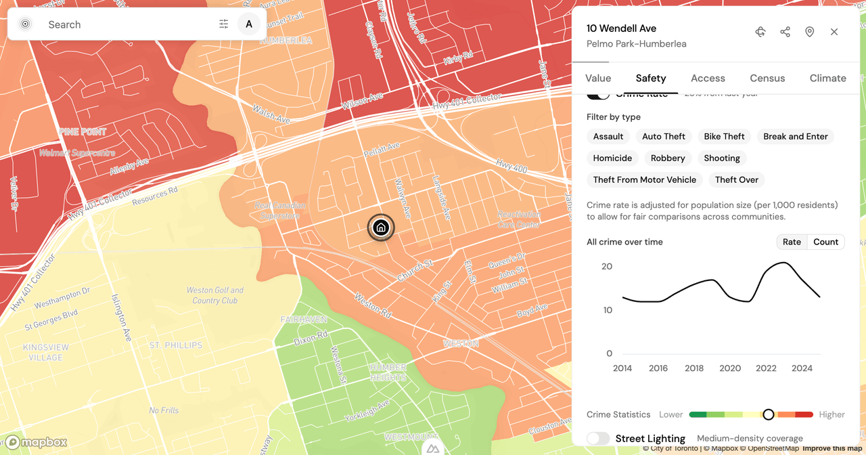Enable the Street Lighting toggle
The width and height of the screenshot is (866, 455).
click(598, 439)
